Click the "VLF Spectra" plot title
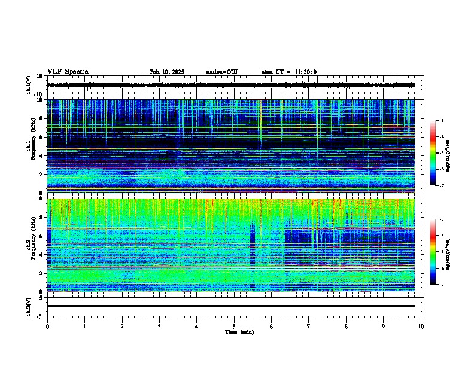Image resolution: width=474 pixels, height=366 pixels. click(68, 72)
